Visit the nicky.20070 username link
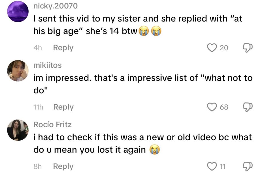Image resolution: width=262 pixels, height=175 pixels. tap(55, 6)
